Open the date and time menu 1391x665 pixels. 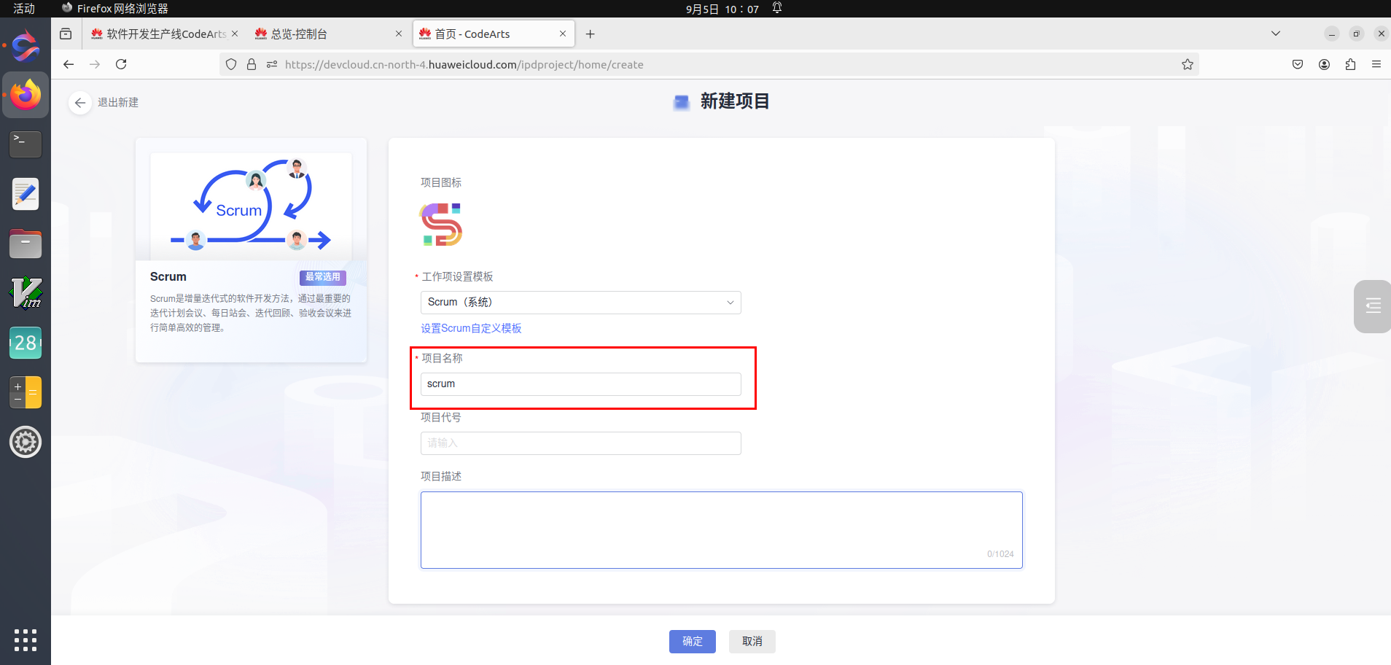(x=722, y=9)
